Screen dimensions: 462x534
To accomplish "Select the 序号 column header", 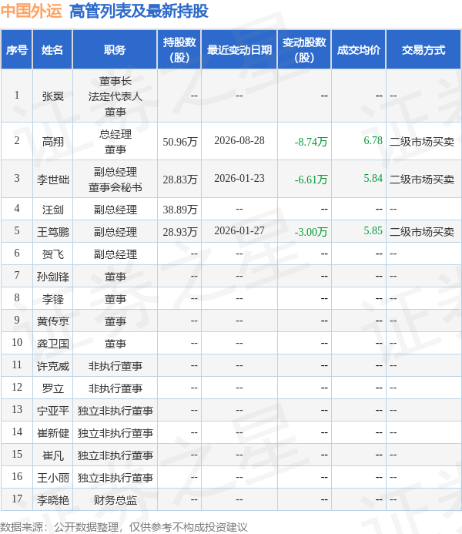I will pos(17,50).
